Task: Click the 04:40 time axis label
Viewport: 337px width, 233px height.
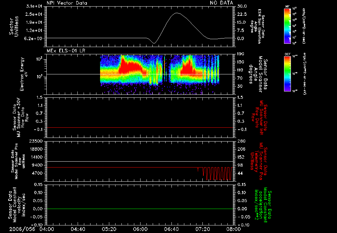Action: coord(78,229)
